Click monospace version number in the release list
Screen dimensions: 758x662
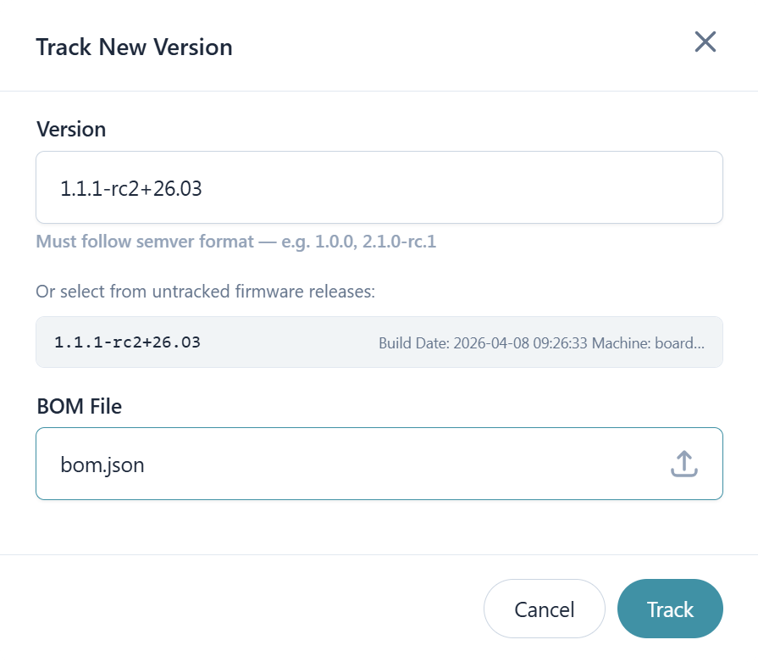tap(127, 342)
